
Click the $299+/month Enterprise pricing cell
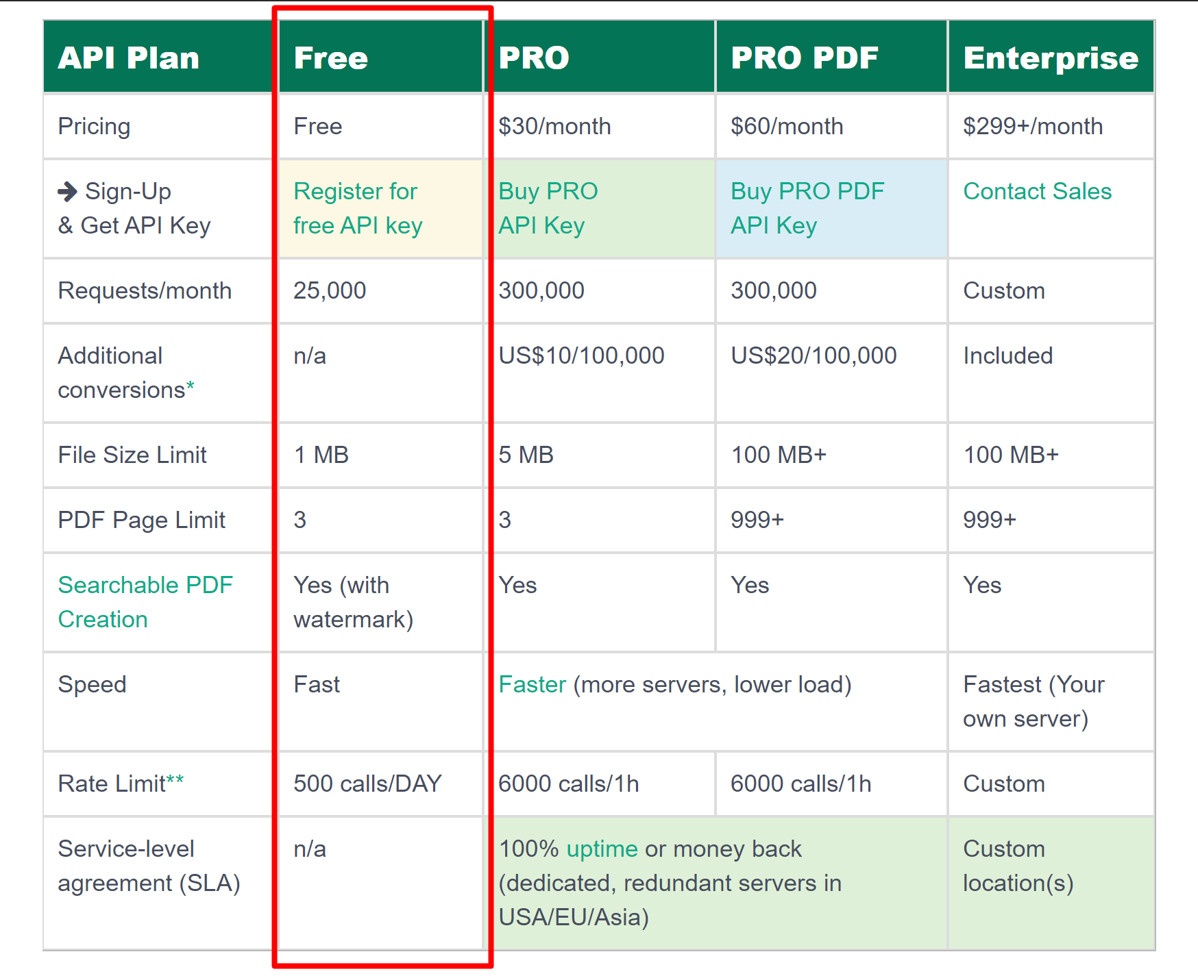[x=1051, y=127]
